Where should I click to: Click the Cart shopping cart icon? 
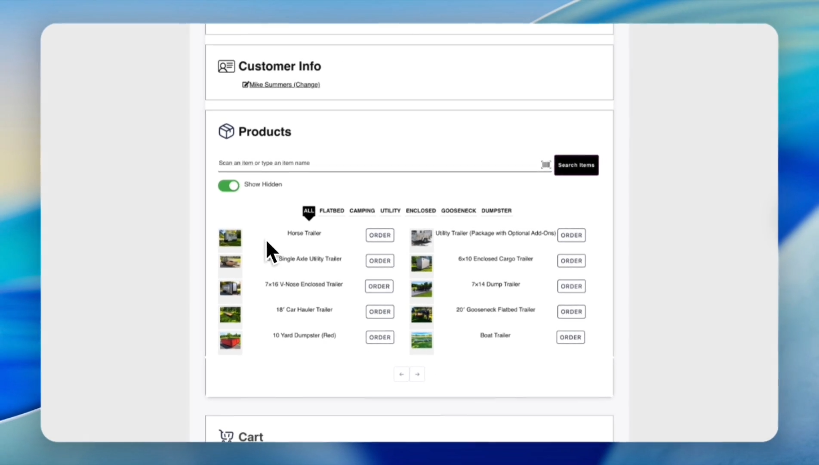[226, 436]
